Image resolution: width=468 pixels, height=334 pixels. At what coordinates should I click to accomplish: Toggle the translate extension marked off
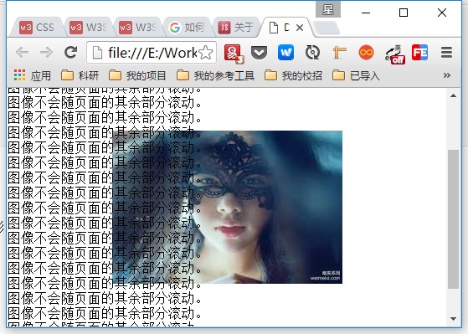click(x=394, y=54)
